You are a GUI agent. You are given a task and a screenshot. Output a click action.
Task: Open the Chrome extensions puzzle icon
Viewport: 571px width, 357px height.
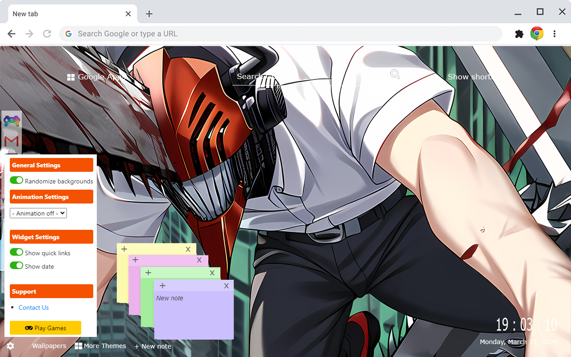[519, 33]
